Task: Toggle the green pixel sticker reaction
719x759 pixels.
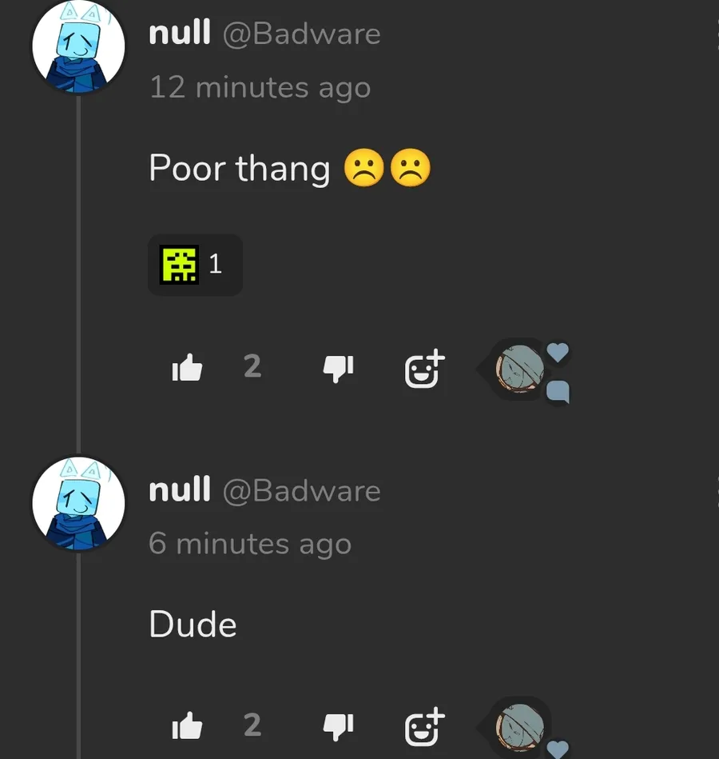Action: tap(195, 265)
